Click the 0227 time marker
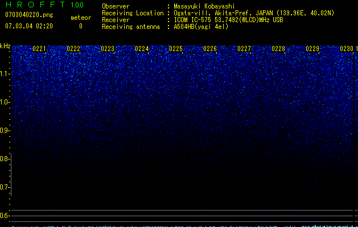Viewport: 358px width, 227px height. [x=244, y=49]
